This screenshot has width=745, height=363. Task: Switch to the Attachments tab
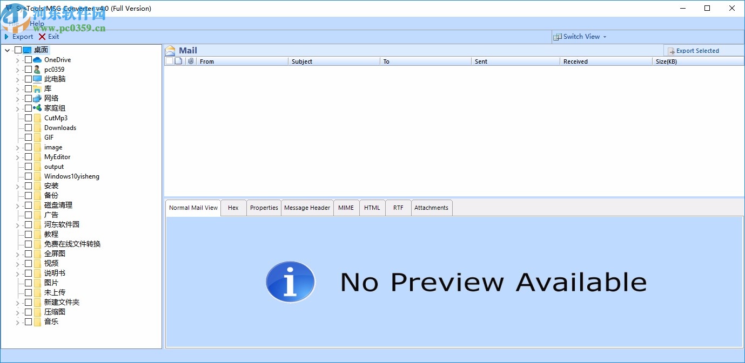(431, 208)
